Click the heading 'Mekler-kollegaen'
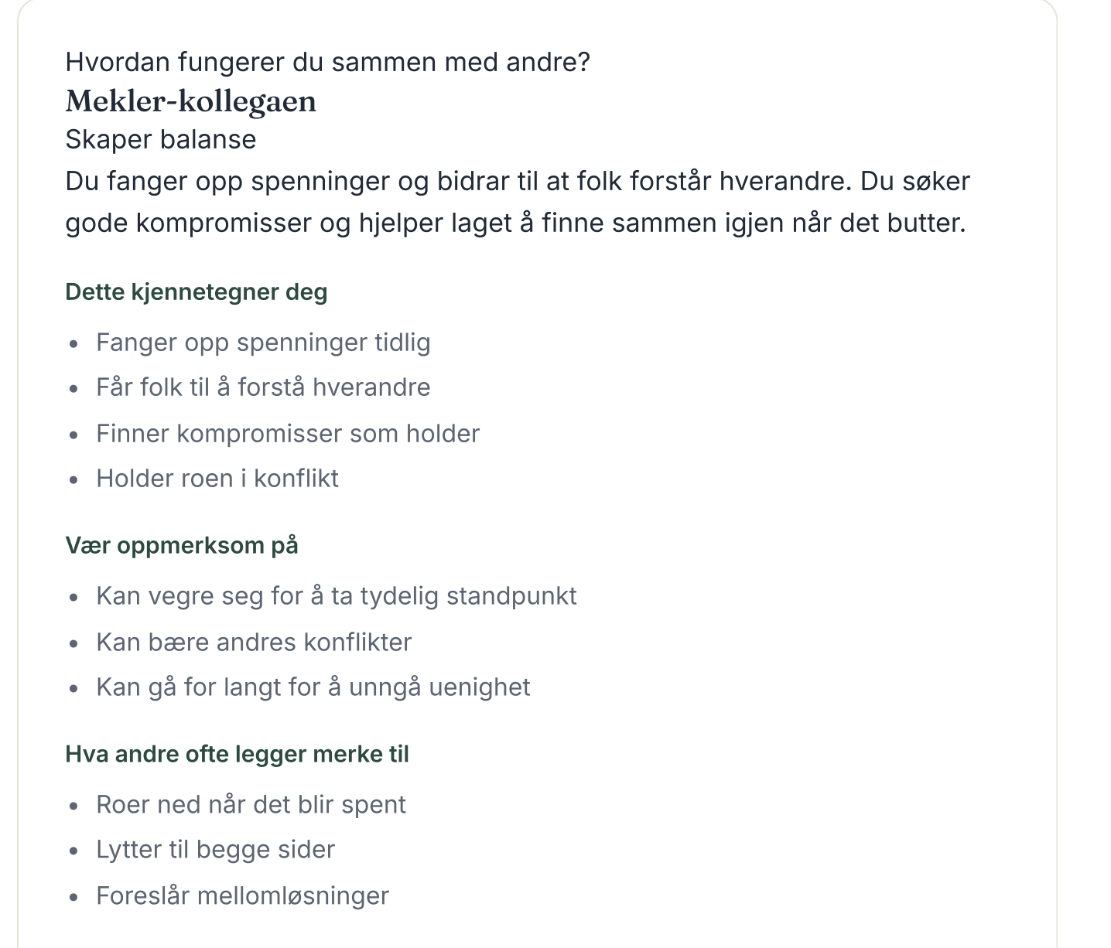This screenshot has width=1111, height=948. [x=191, y=101]
